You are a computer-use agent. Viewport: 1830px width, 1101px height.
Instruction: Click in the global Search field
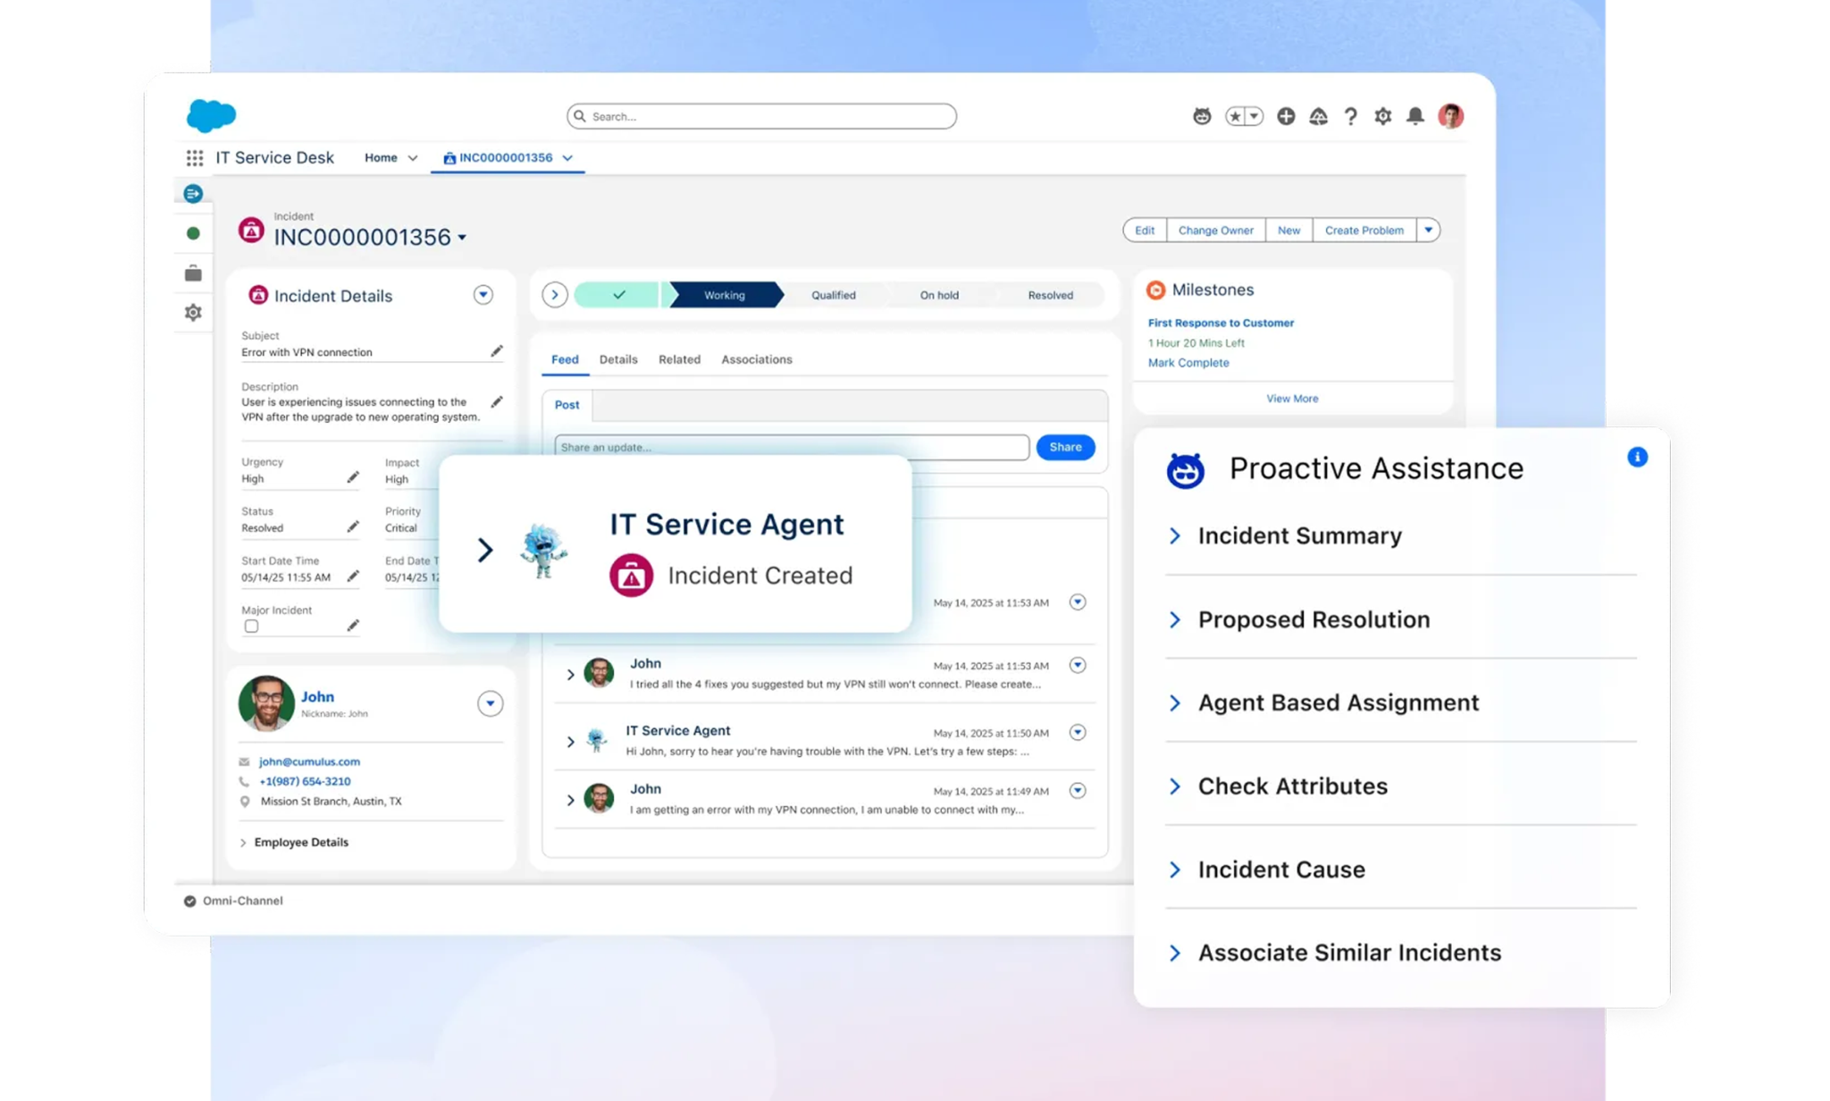click(761, 116)
